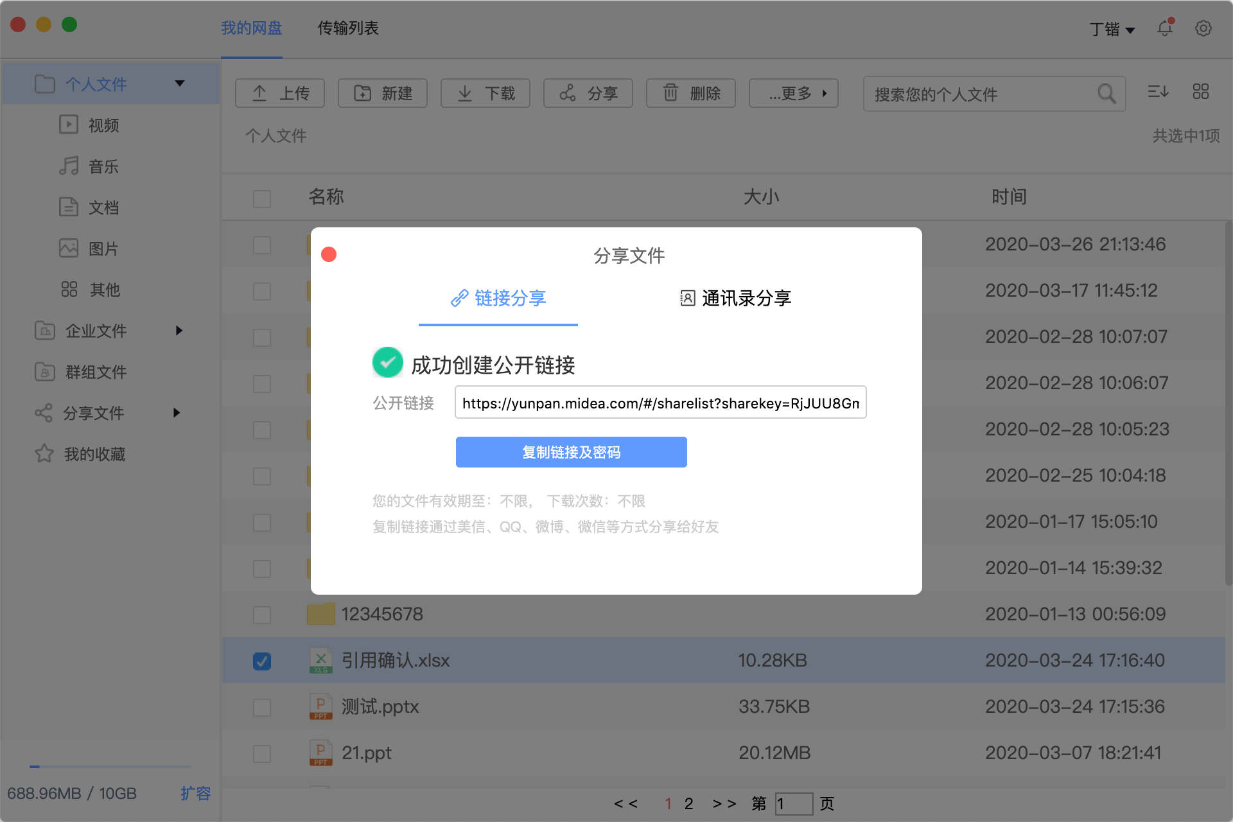The image size is (1233, 822).
Task: Open the 丁锴 user dropdown
Action: click(1112, 29)
